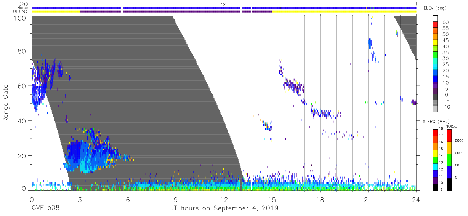Click purple echo cluster near 16 UT, gate 60
Image resolution: width=468 pixels, height=216 pixels.
(x=294, y=86)
